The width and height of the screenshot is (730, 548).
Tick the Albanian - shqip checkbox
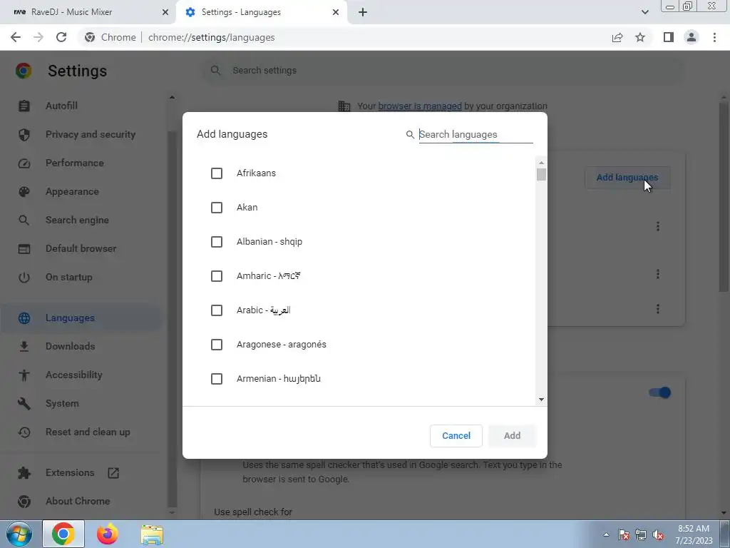click(217, 242)
